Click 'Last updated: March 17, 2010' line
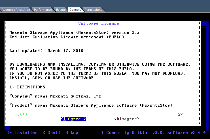The height and width of the screenshot is (139, 210). pos(46,51)
